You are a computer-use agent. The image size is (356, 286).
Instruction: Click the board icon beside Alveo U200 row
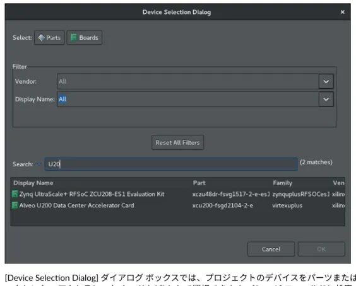(x=15, y=205)
